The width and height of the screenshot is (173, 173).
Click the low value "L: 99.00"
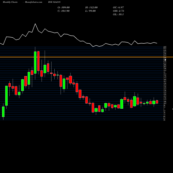pyautogui.click(x=90, y=11)
